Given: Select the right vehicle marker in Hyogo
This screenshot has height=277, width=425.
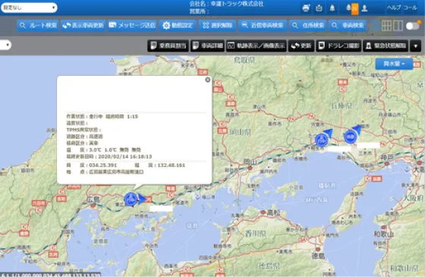Looking at the screenshot, I should coord(350,137).
